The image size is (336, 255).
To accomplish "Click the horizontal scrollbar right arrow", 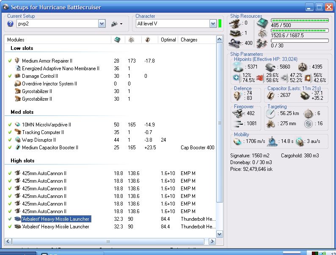I will coord(212,241).
